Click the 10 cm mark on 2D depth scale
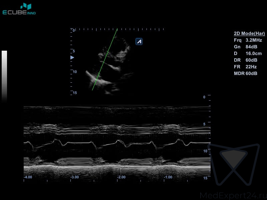The height and width of the screenshot is (200, 267). [75, 72]
